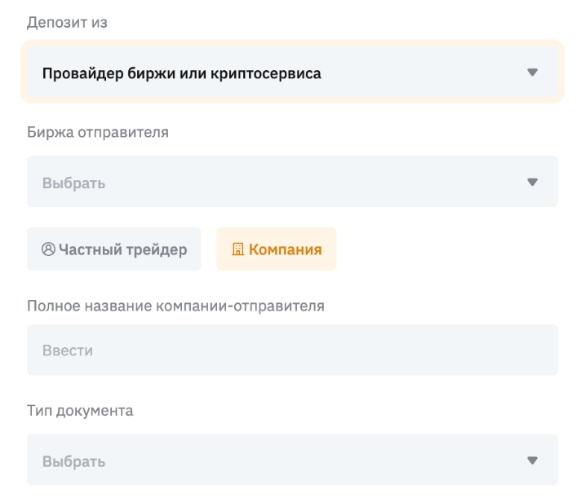
Task: Click the building icon on Компания
Action: click(238, 249)
